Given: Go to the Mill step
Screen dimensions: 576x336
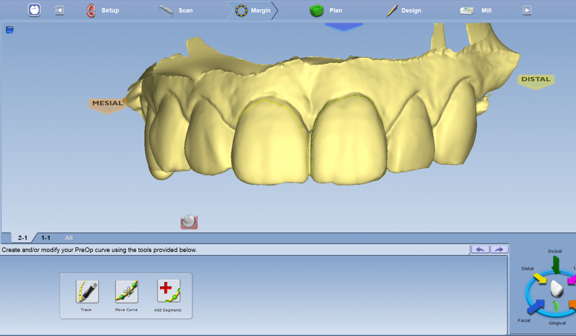Looking at the screenshot, I should (x=476, y=11).
